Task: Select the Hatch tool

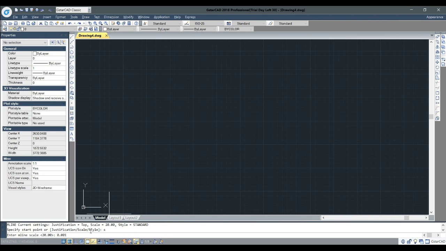Action: pyautogui.click(x=72, y=108)
